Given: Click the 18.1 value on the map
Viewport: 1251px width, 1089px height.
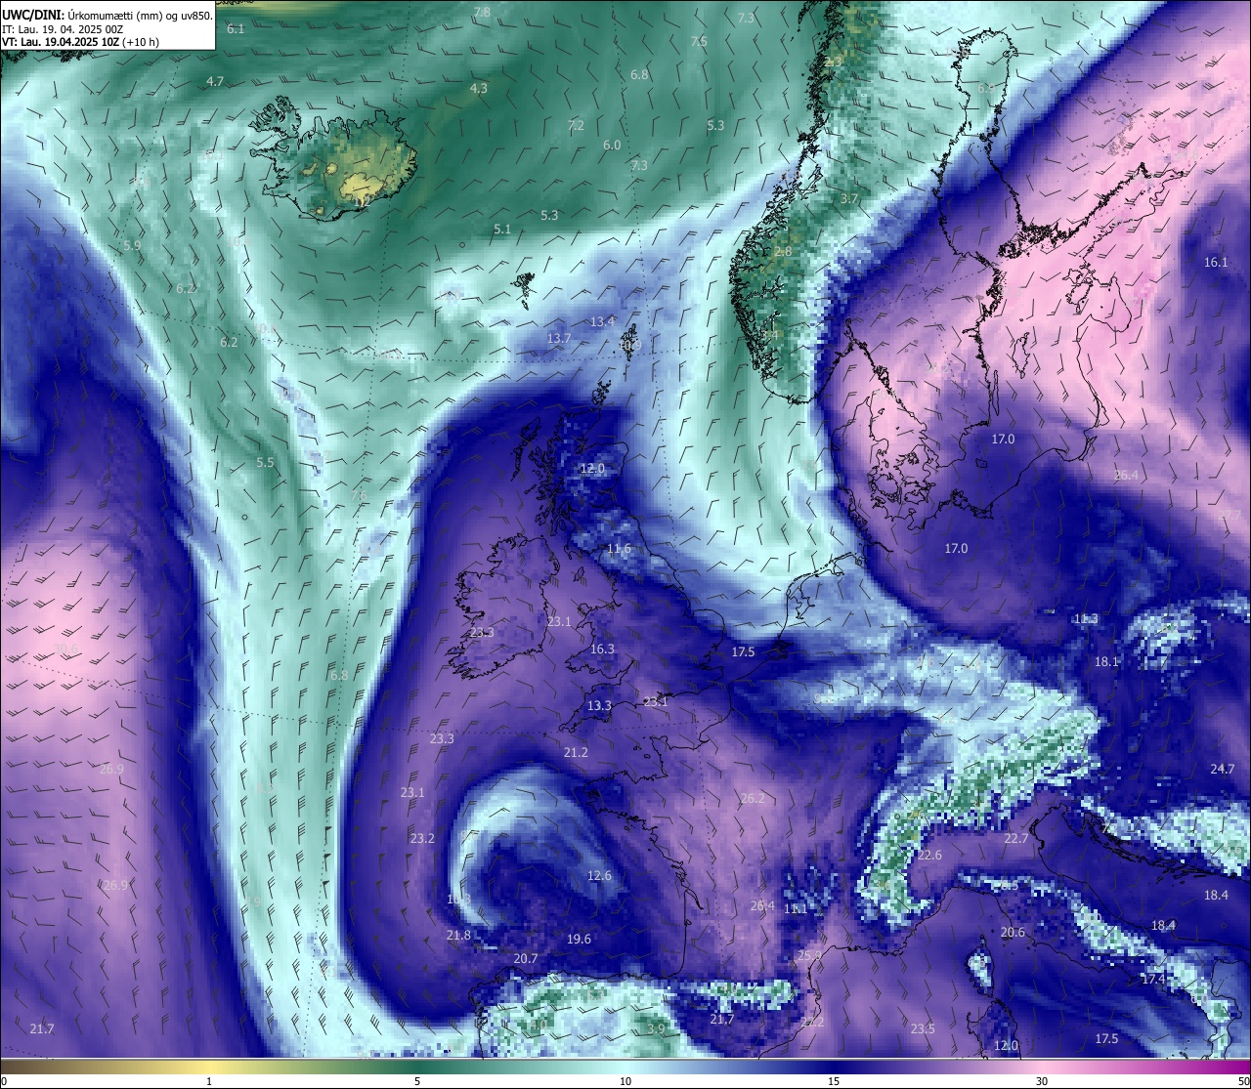Looking at the screenshot, I should click(1106, 661).
